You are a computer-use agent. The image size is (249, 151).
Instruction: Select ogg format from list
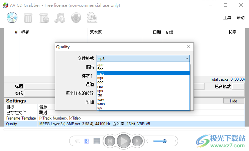[143, 82]
